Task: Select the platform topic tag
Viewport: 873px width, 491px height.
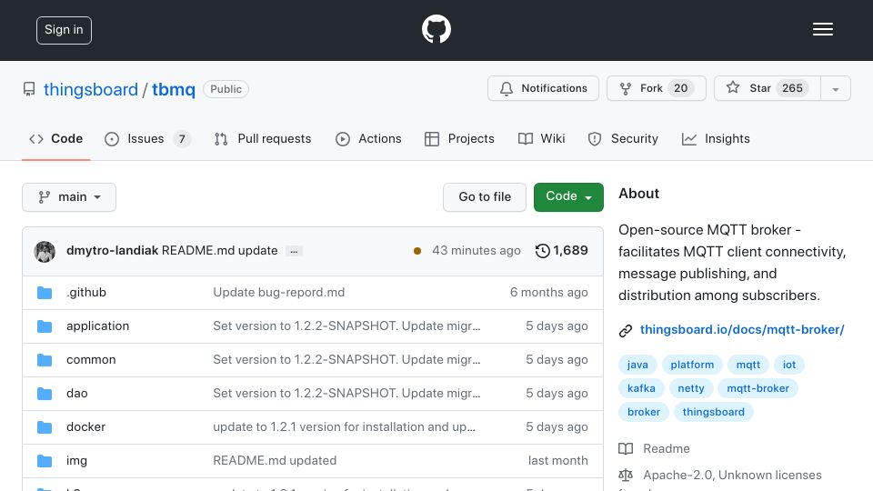Action: click(692, 365)
